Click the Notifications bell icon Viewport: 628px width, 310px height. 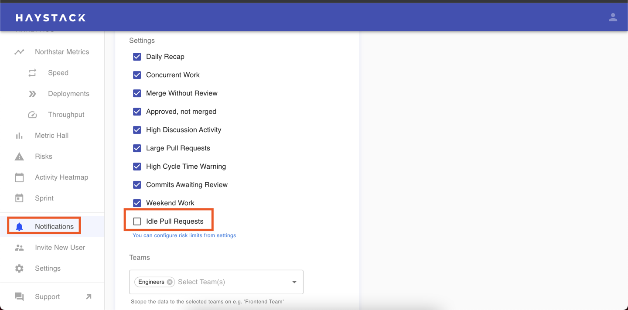pos(19,227)
